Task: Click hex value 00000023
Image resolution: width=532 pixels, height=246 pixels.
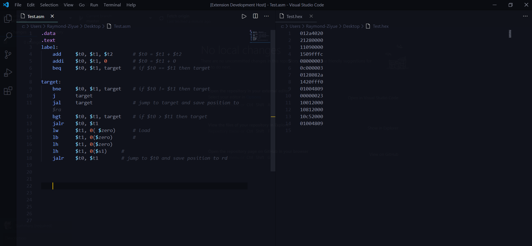Action: (311, 96)
